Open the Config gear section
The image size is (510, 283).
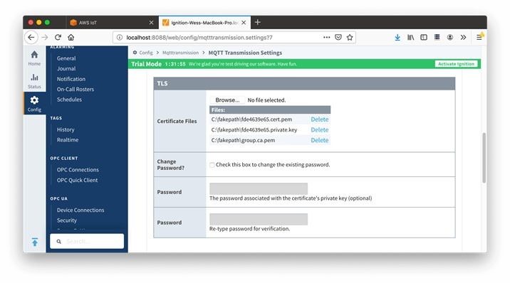click(34, 104)
